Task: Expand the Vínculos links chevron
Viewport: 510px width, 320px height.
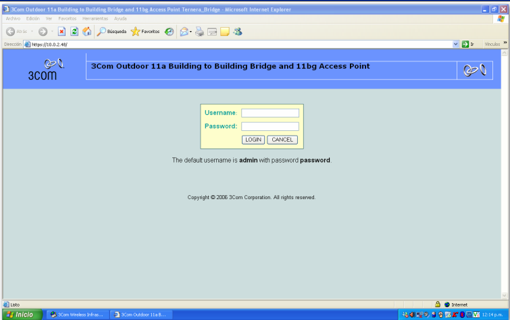Action: (x=505, y=44)
